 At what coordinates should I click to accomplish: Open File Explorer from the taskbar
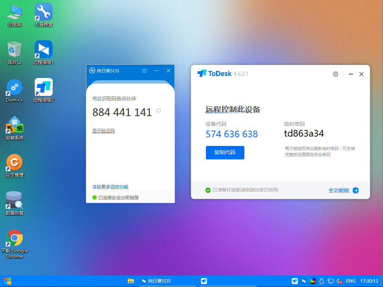click(x=131, y=281)
